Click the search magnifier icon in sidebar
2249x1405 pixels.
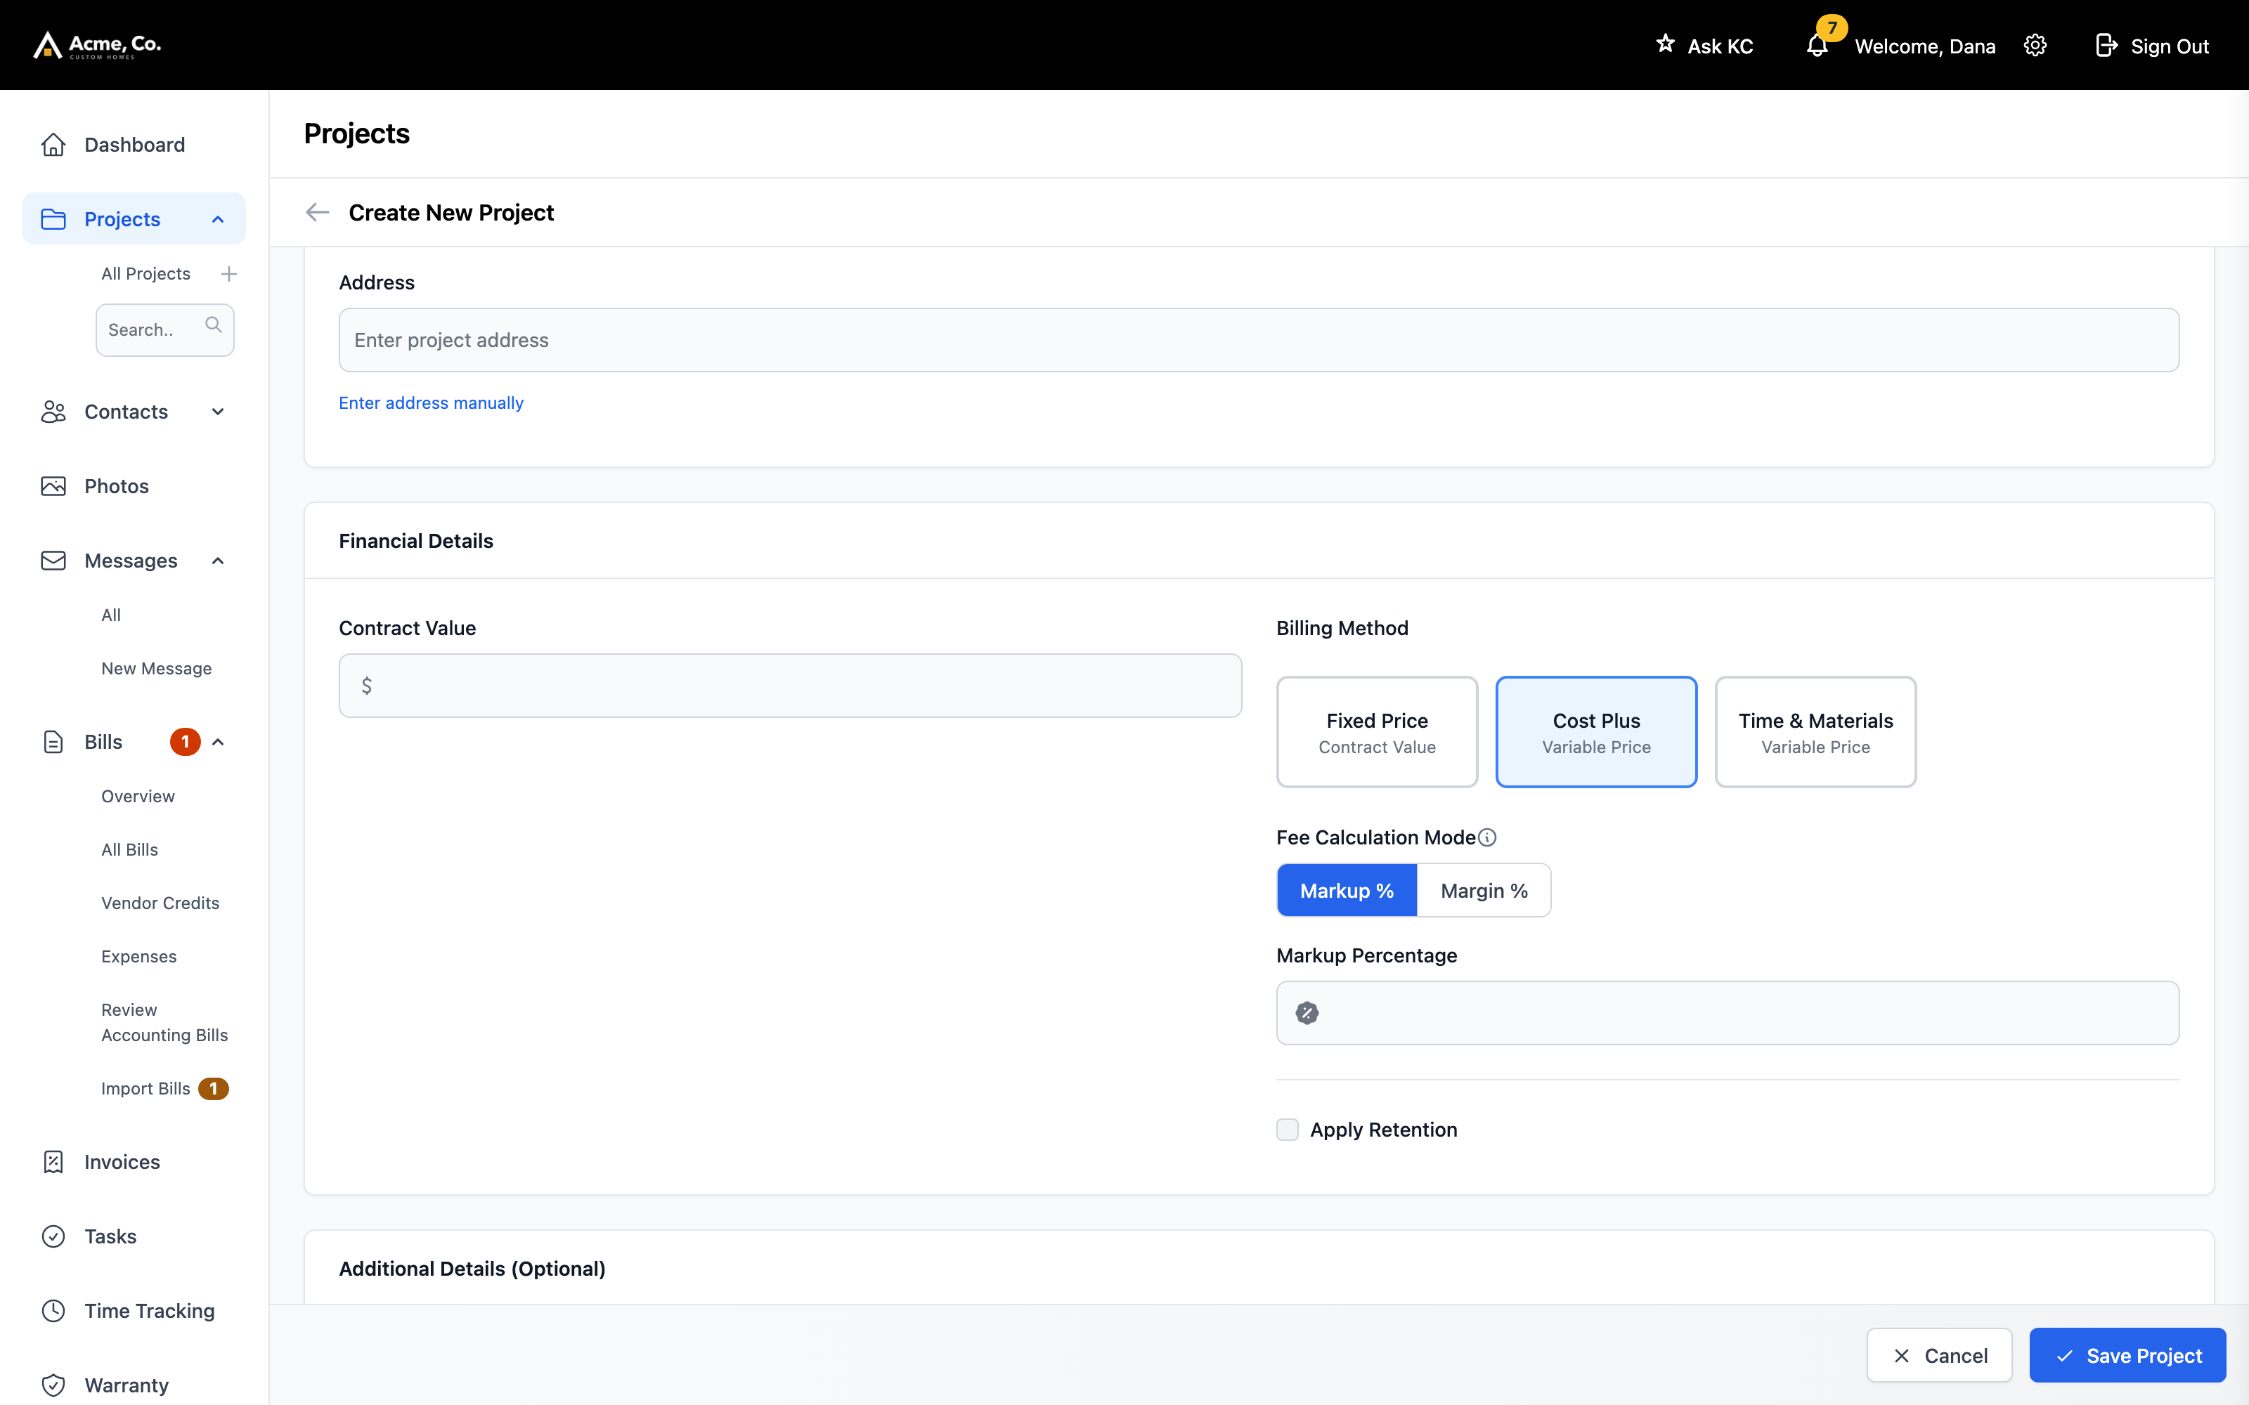(x=214, y=325)
